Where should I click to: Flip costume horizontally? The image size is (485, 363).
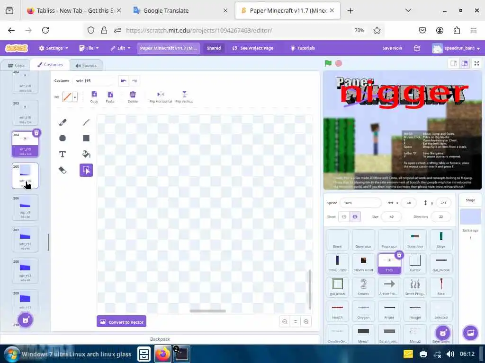point(161,96)
